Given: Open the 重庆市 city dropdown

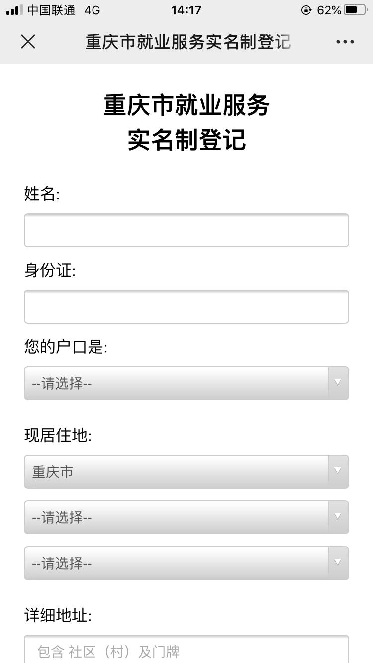Looking at the screenshot, I should point(186,471).
